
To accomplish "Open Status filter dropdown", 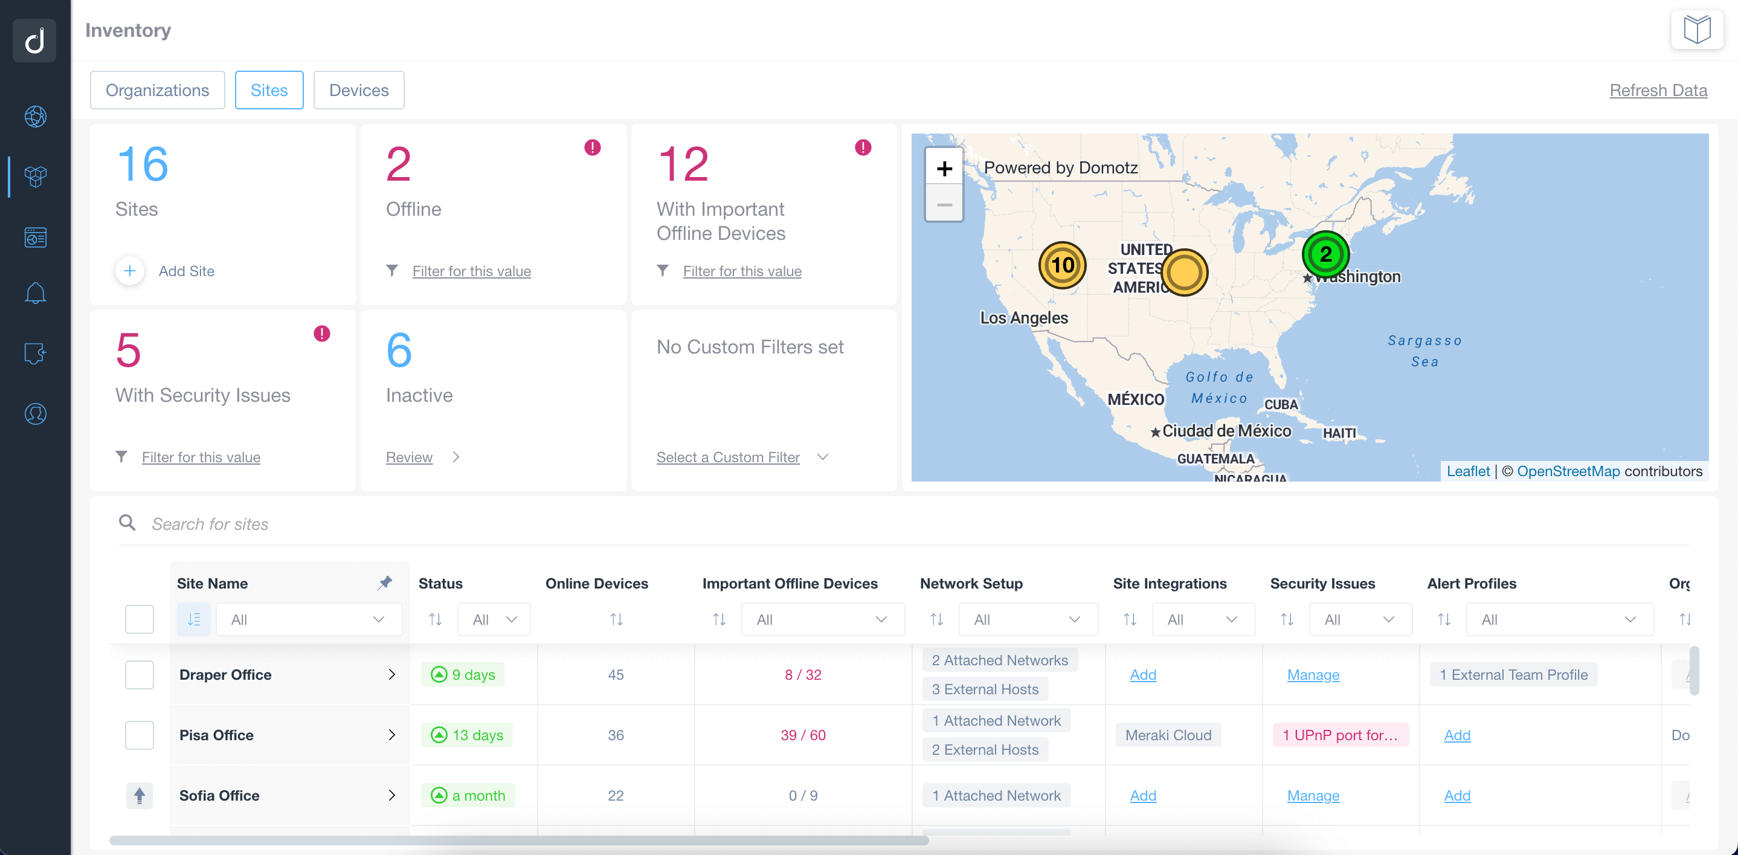I will 494,619.
